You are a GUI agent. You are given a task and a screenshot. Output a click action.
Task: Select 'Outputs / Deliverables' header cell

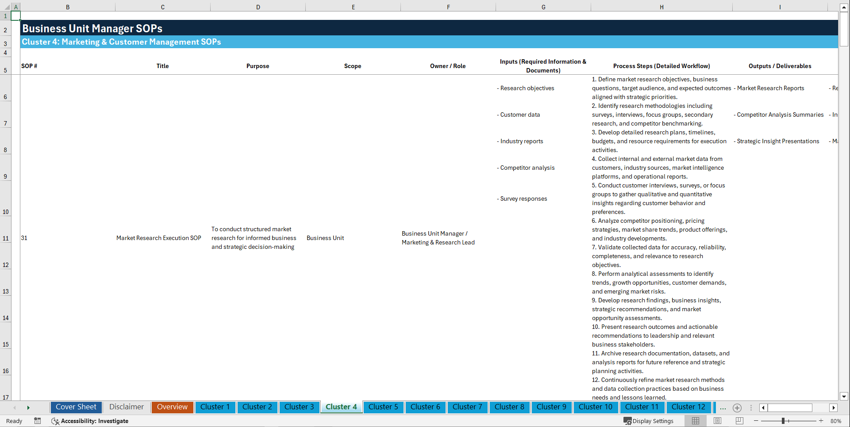(780, 66)
